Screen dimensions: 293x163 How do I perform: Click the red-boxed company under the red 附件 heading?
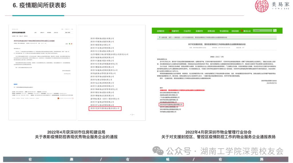(x=171, y=105)
